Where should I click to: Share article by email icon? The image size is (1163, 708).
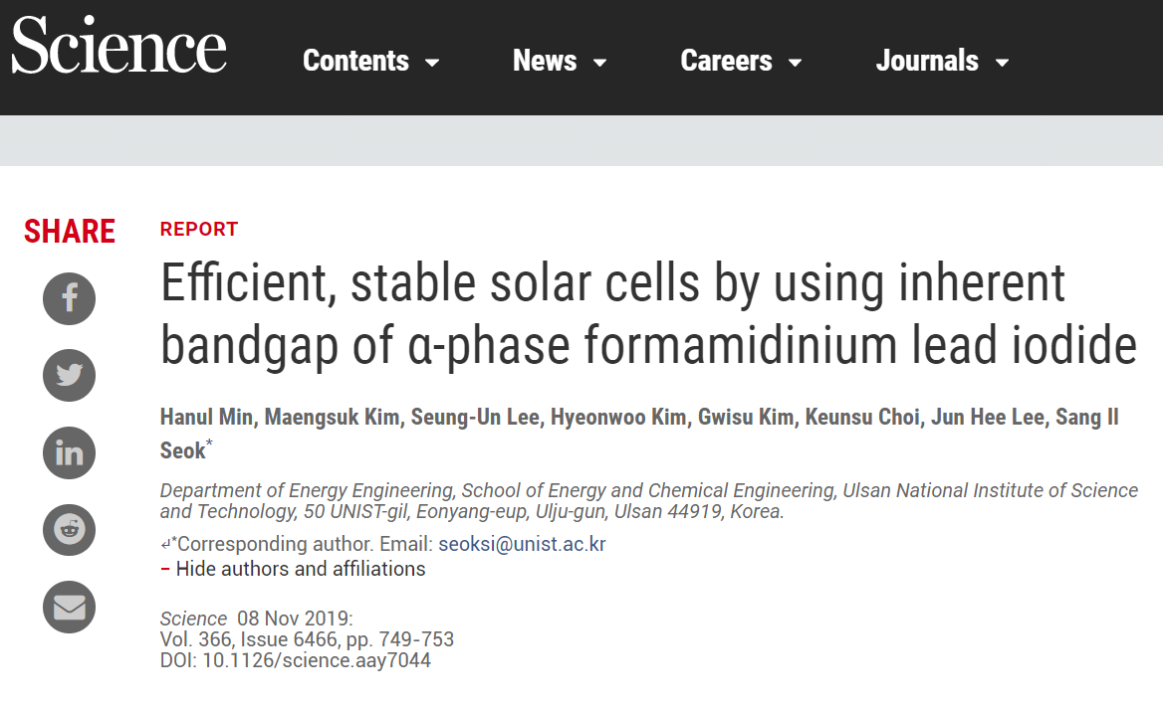pyautogui.click(x=69, y=607)
